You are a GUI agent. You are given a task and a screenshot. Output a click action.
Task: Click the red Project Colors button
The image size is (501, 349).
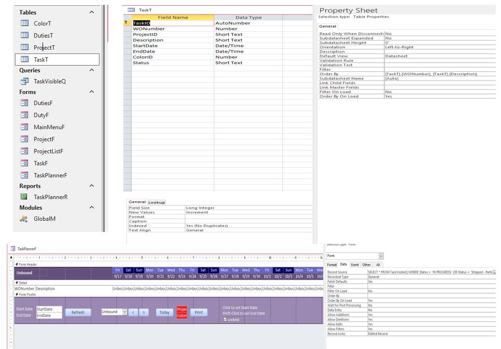pos(182,312)
